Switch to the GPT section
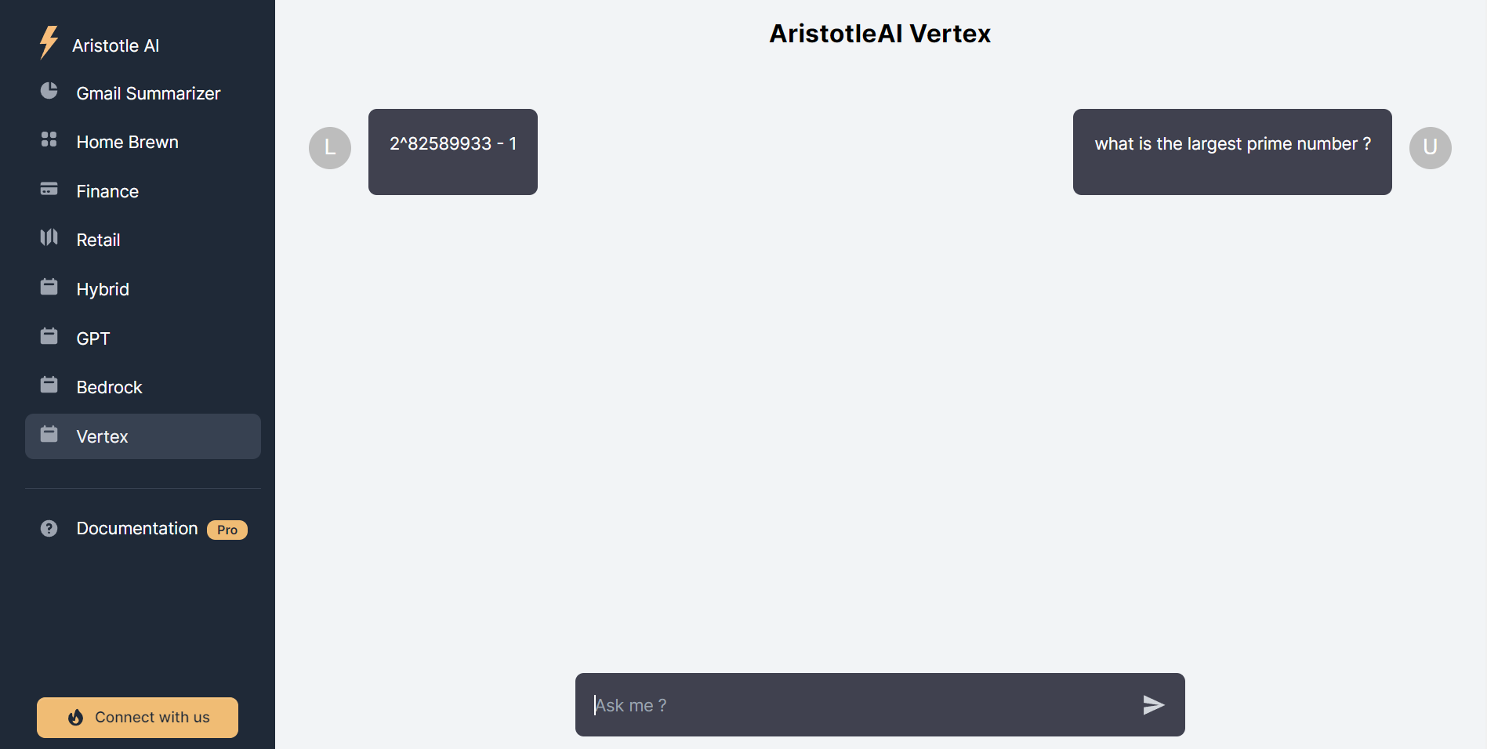1487x749 pixels. pos(93,338)
